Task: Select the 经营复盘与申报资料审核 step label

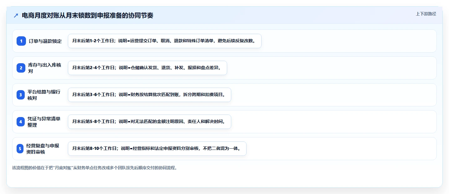Action: point(43,149)
